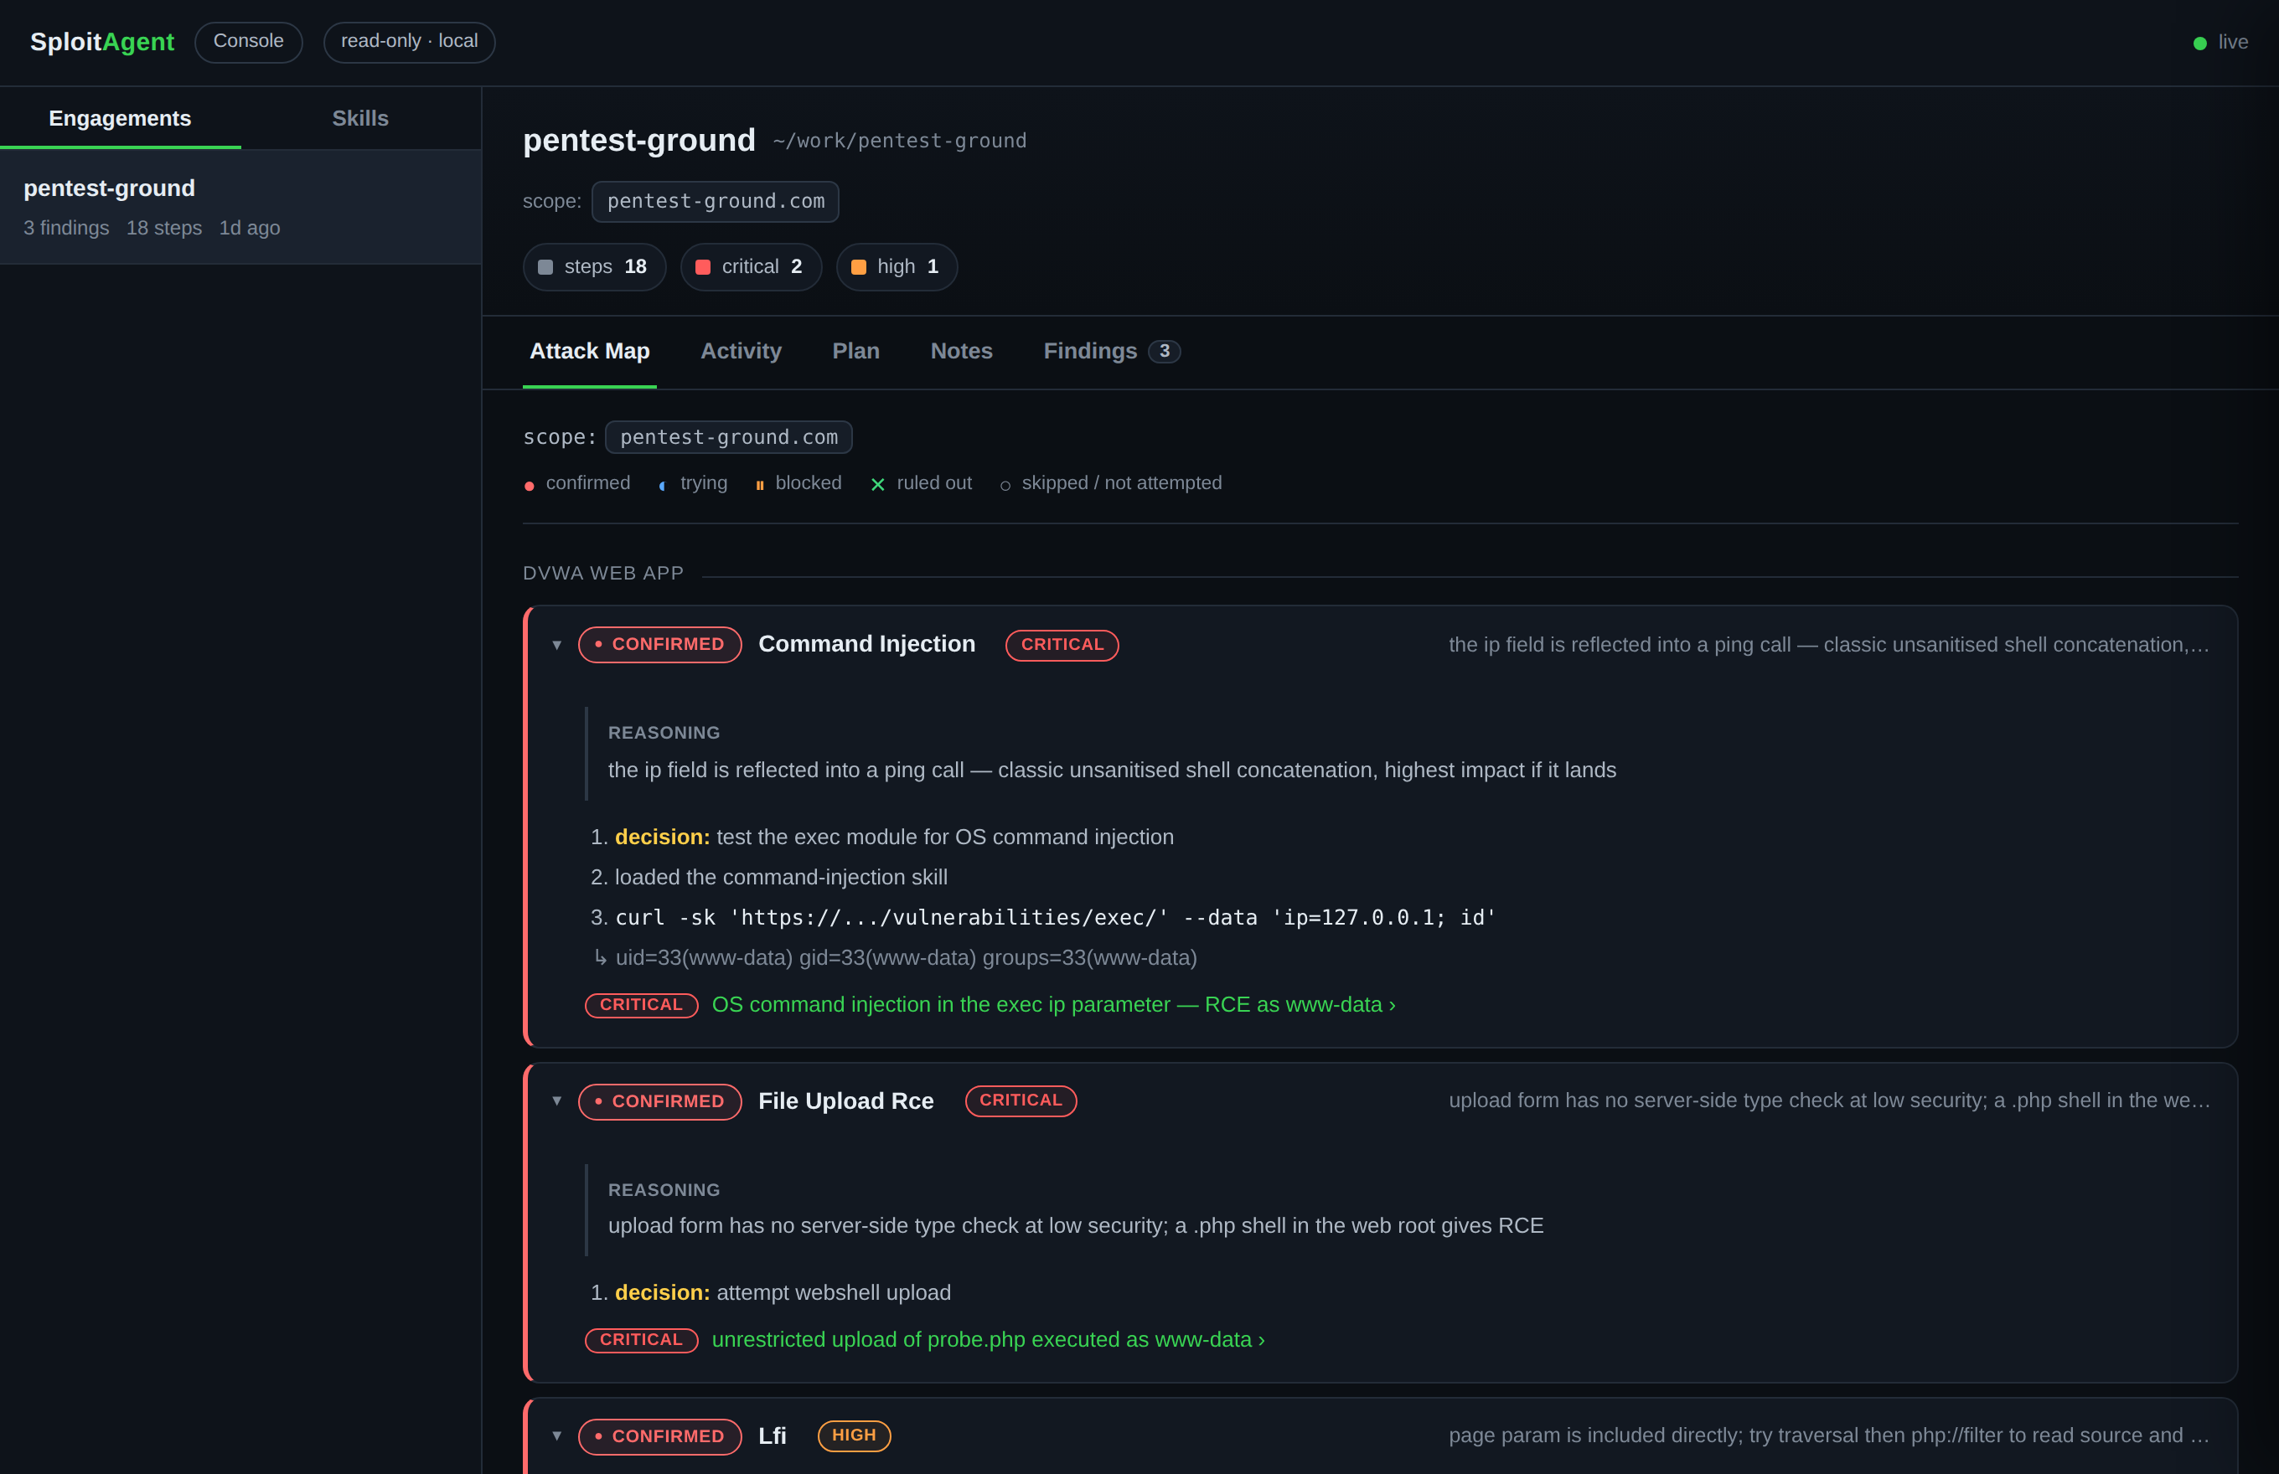
Task: Click the blocked legend icon
Action: pyautogui.click(x=759, y=487)
